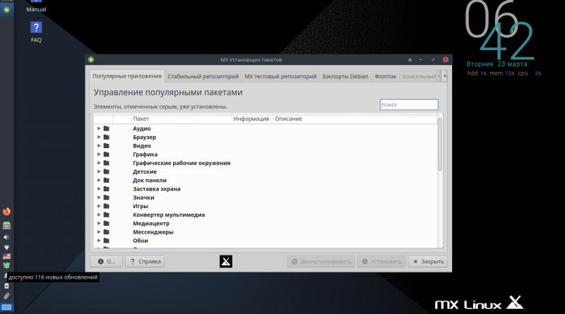Open the Manual desktop shortcut
Viewport: 565px width, 314px height.
pos(36,6)
